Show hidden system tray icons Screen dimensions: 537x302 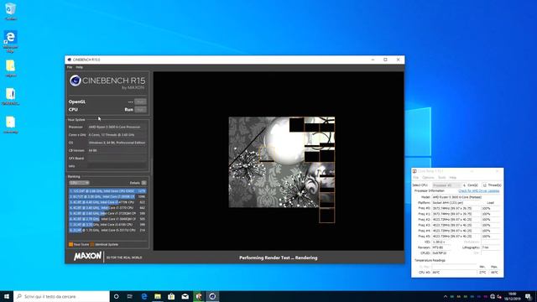(x=446, y=296)
